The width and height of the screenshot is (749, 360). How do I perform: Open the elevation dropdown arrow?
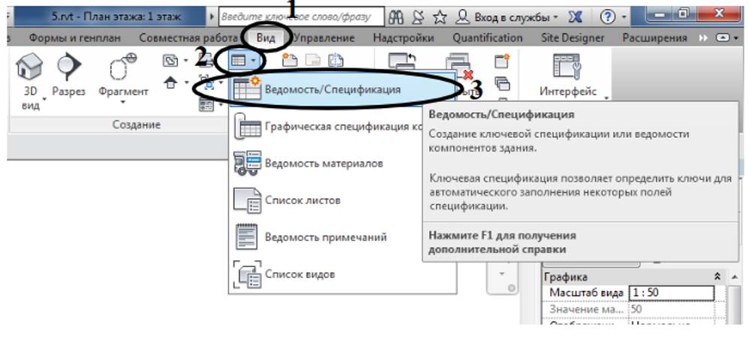pos(185,83)
